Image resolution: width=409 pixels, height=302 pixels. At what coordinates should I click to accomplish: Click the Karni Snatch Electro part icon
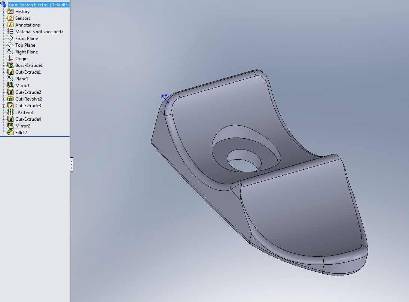point(3,4)
